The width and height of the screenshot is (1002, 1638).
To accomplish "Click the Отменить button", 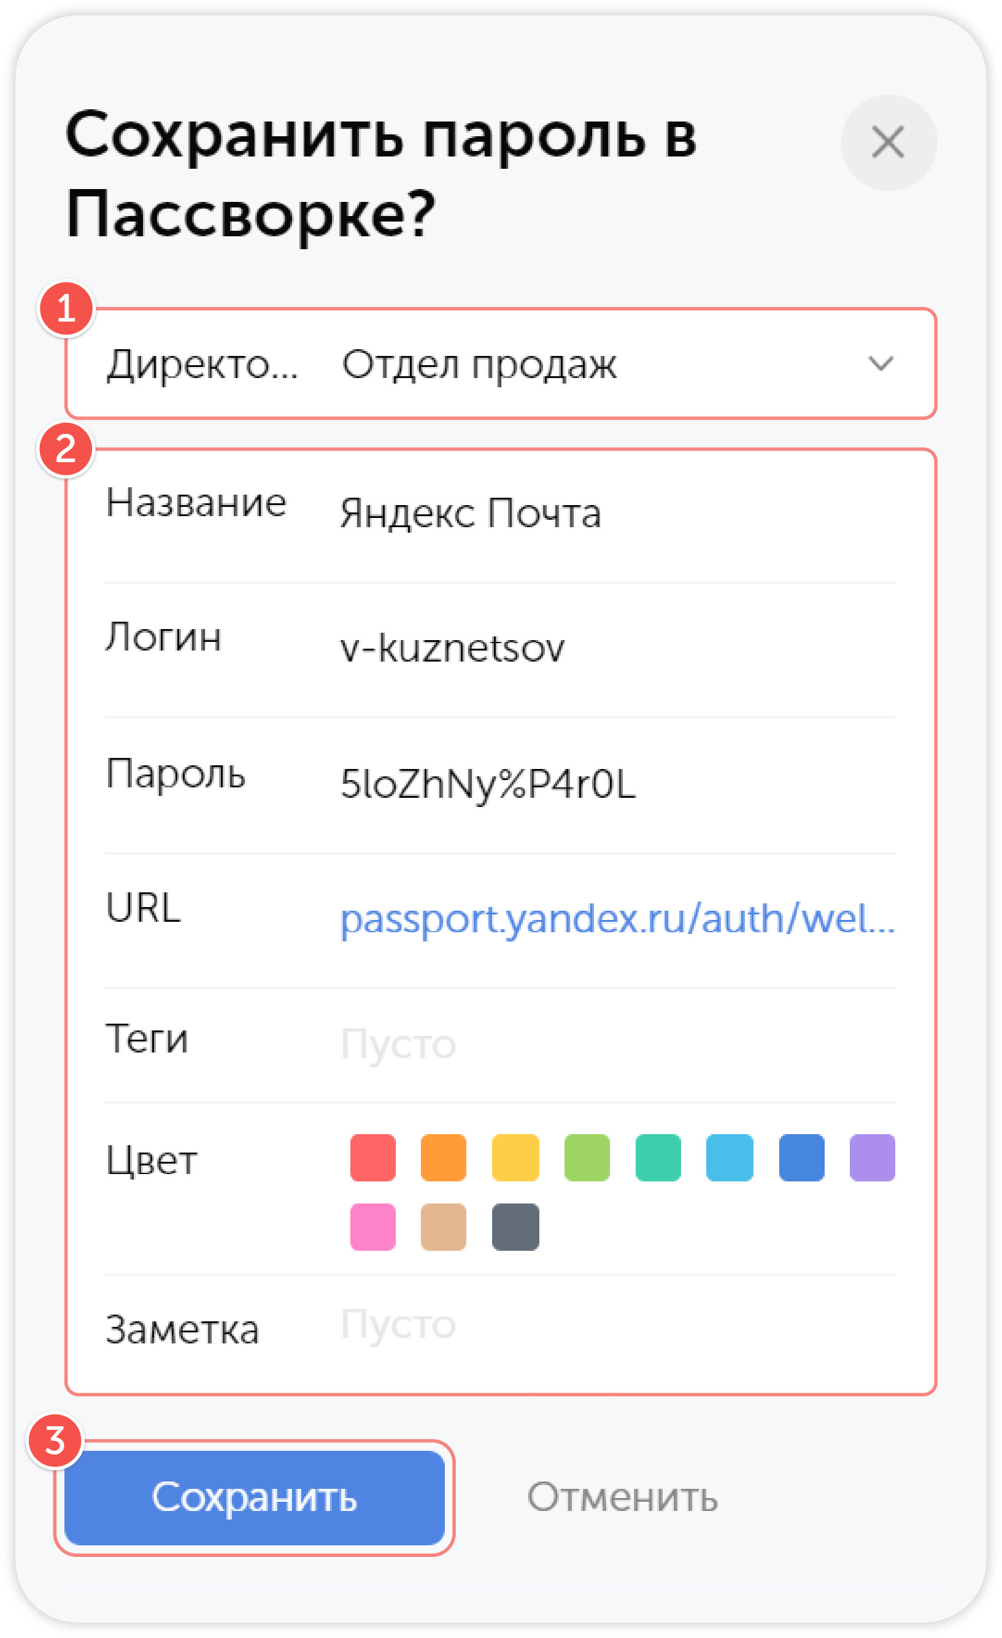I will [623, 1497].
